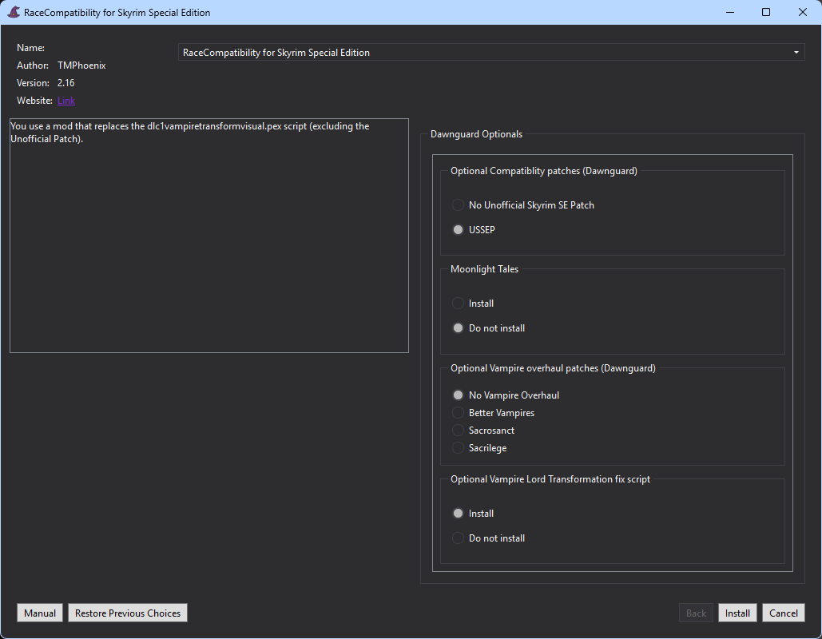Viewport: 822px width, 639px height.
Task: Click 'Optional Vampire Lord Transformation fix script' heading
Action: (550, 479)
